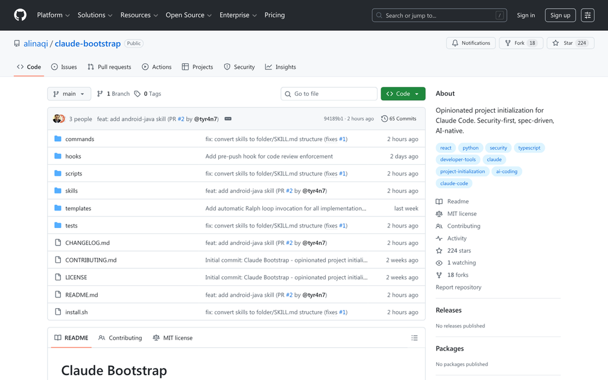
Task: Open the README outline list icon
Action: [x=414, y=338]
